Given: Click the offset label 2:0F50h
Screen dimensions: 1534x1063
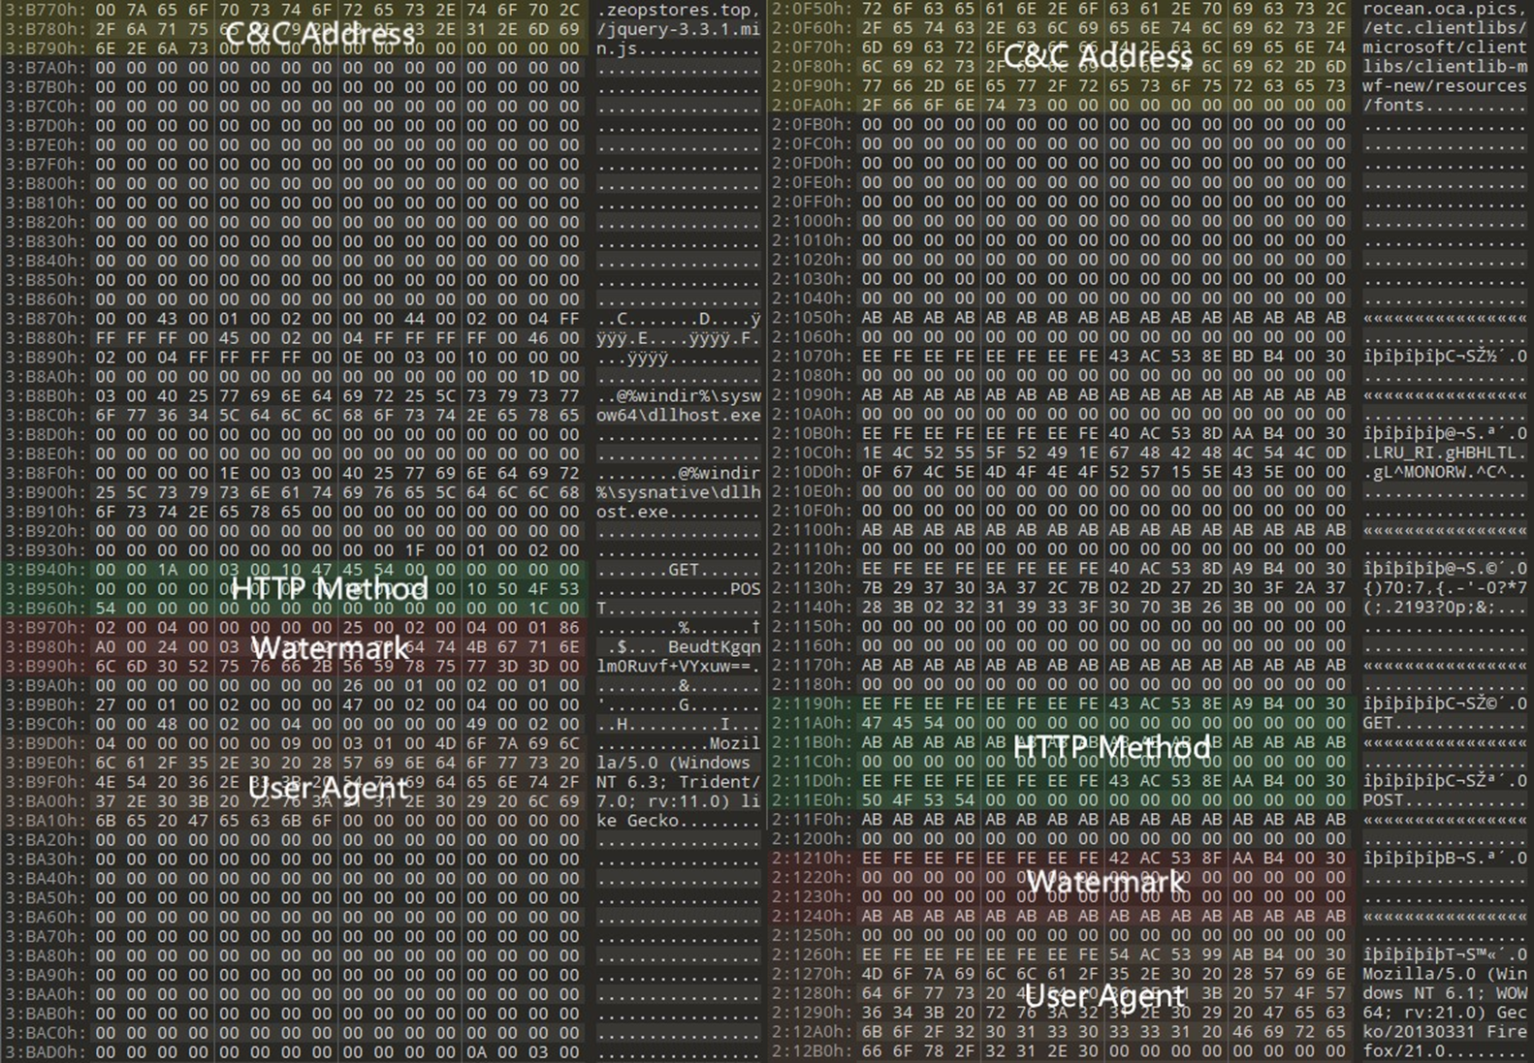Looking at the screenshot, I should (x=812, y=9).
